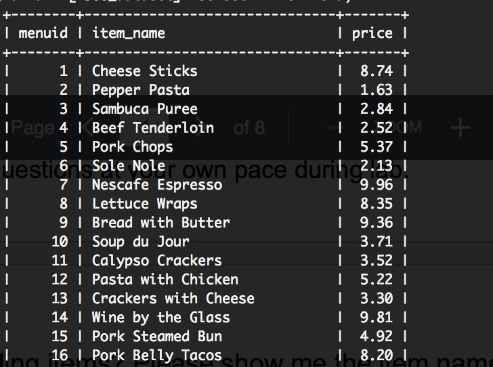The width and height of the screenshot is (493, 367).
Task: Click the price column header
Action: coord(372,33)
